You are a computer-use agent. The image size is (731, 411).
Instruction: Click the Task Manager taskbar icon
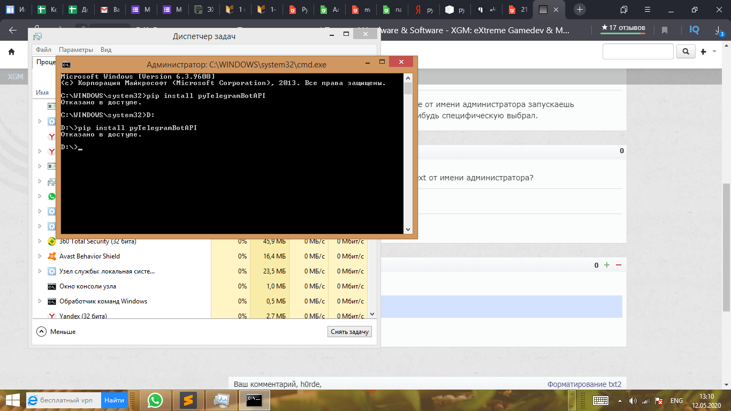pyautogui.click(x=221, y=400)
